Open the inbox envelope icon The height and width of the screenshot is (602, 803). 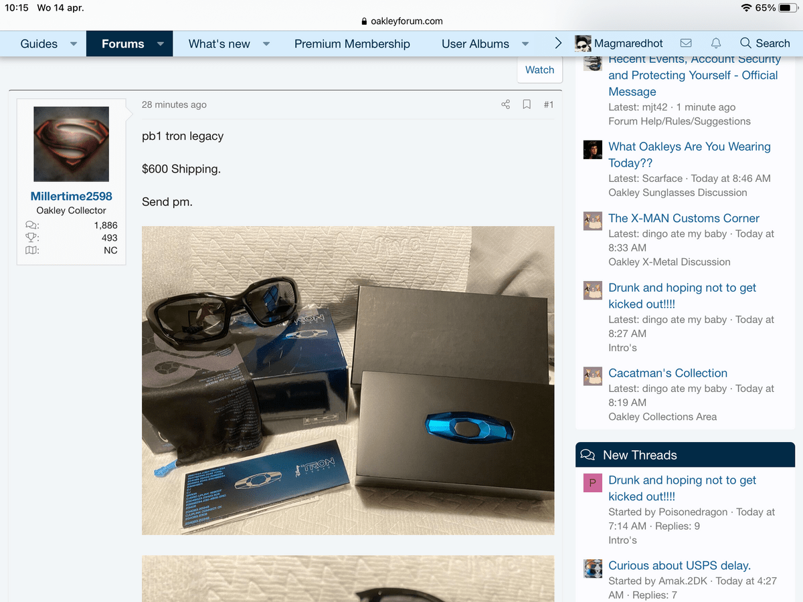(686, 43)
